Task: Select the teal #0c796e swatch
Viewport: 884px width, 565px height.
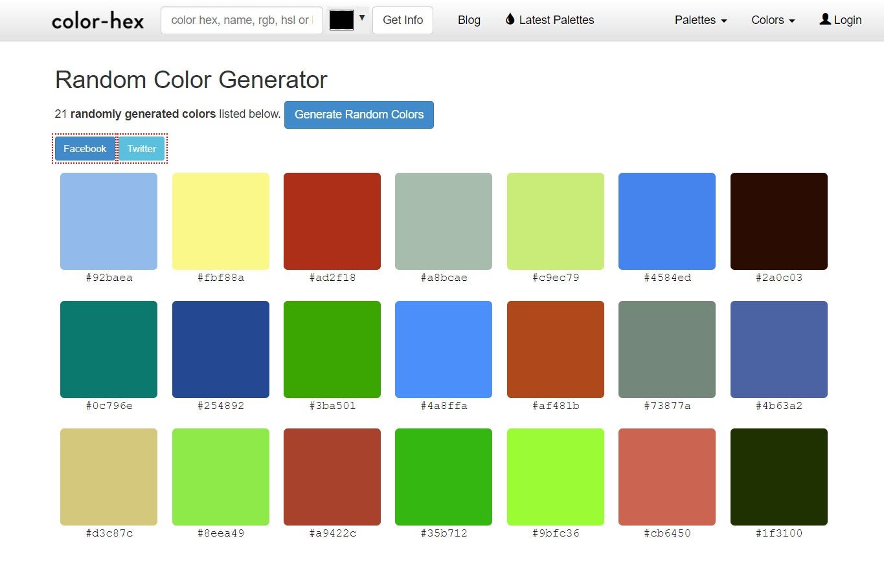Action: coord(108,349)
